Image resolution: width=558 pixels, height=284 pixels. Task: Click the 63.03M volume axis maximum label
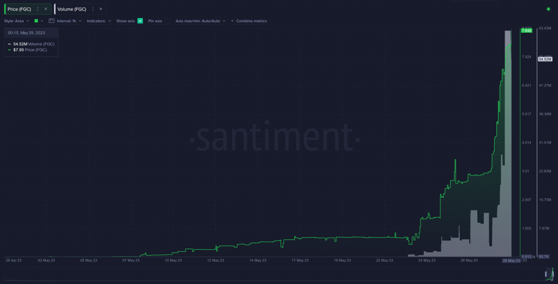(545, 28)
